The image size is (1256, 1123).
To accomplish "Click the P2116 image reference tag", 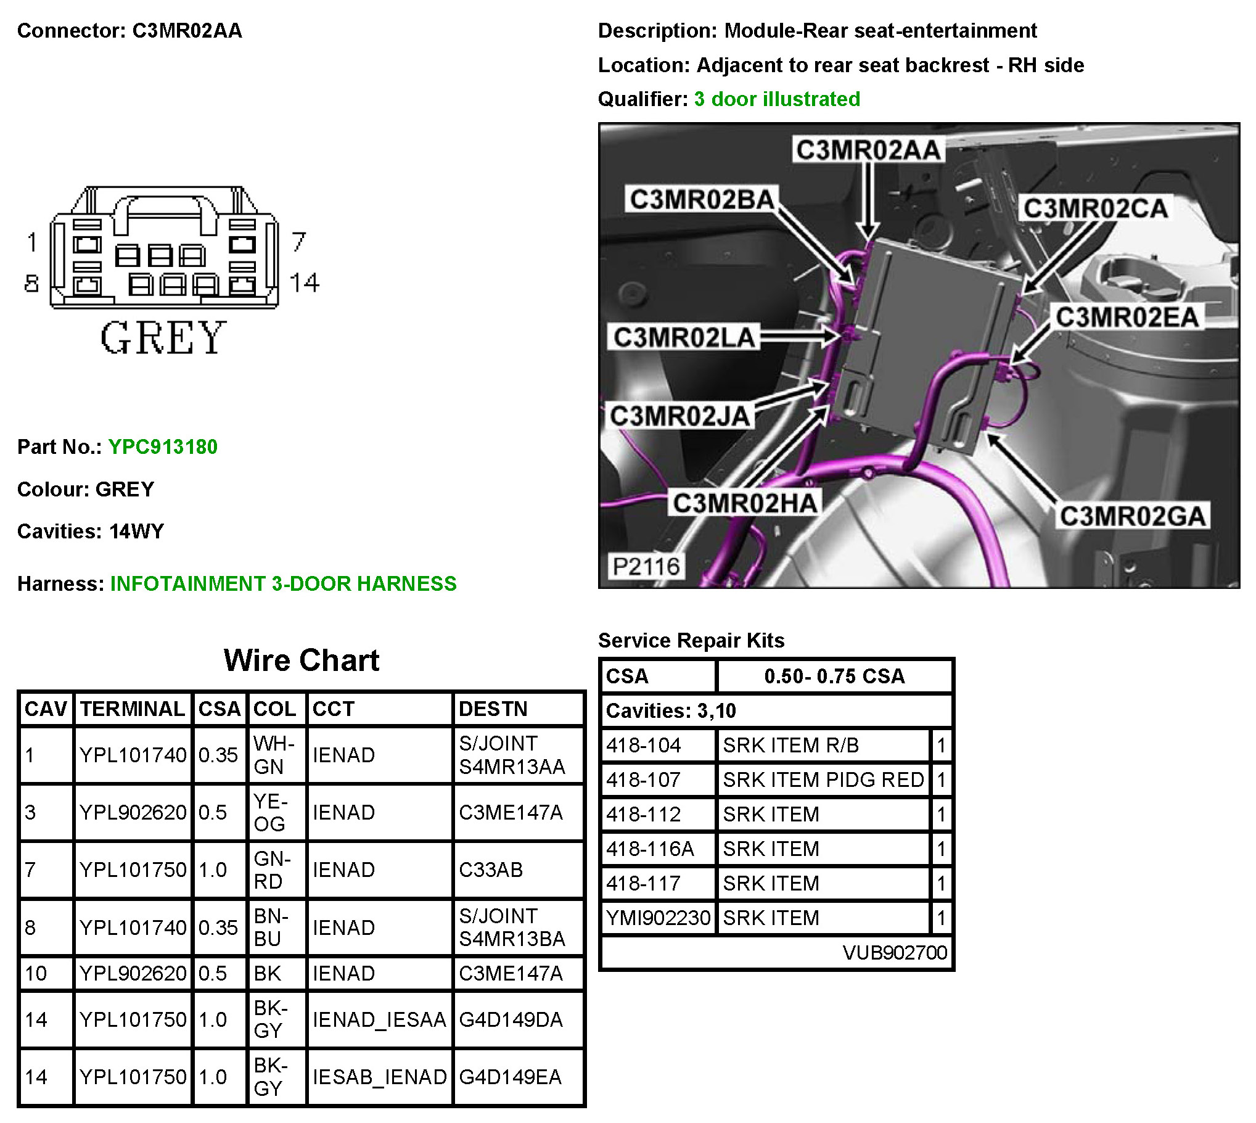I will [x=646, y=567].
